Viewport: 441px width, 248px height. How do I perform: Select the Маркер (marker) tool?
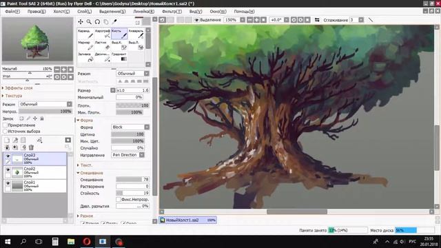[85, 45]
